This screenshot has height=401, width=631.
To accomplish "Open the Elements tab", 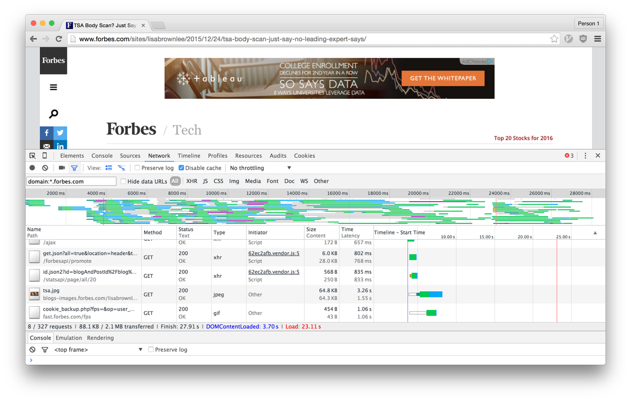I will click(x=72, y=156).
